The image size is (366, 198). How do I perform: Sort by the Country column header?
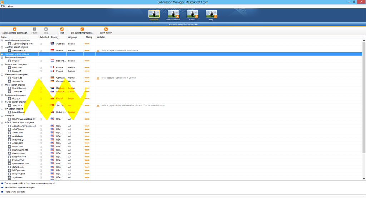click(x=58, y=37)
